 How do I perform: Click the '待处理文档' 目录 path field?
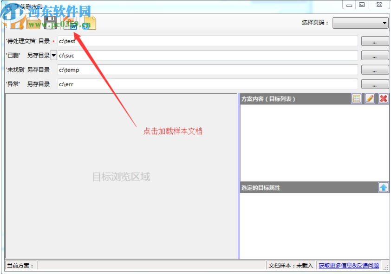coord(208,41)
